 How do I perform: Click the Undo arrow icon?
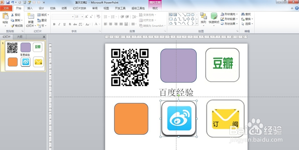click(x=13, y=2)
